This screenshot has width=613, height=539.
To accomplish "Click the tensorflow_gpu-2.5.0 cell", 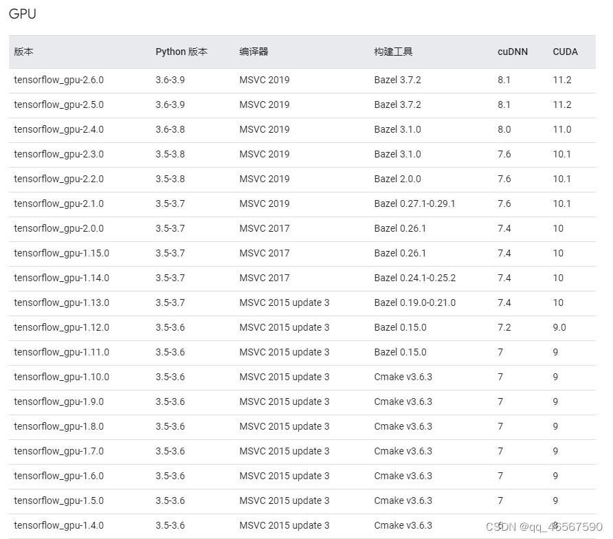I will [59, 104].
